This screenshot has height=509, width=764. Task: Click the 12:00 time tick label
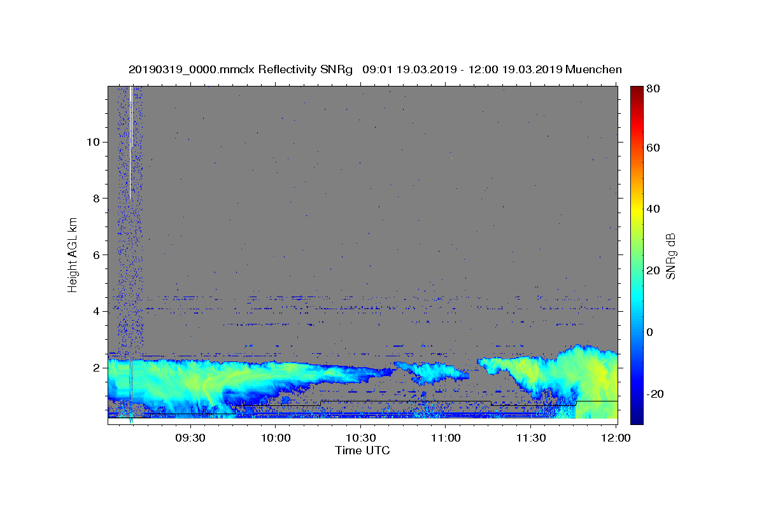click(616, 438)
